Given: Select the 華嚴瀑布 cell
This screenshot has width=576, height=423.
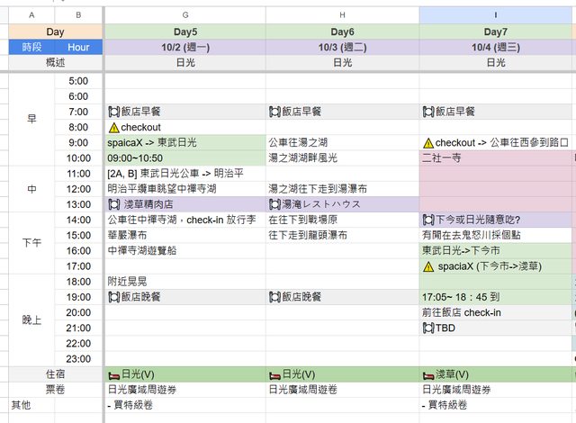Looking at the screenshot, I should coord(185,235).
